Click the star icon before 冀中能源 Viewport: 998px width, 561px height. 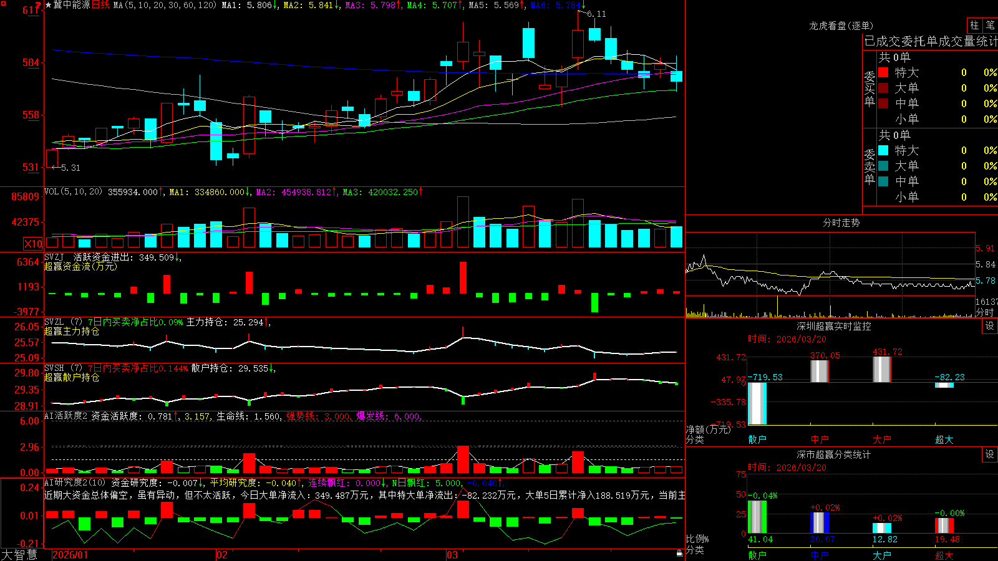(x=49, y=5)
